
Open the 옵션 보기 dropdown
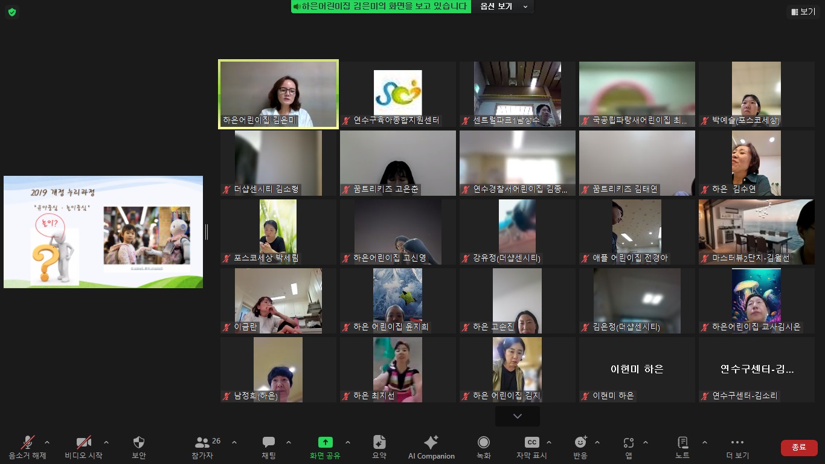point(504,7)
